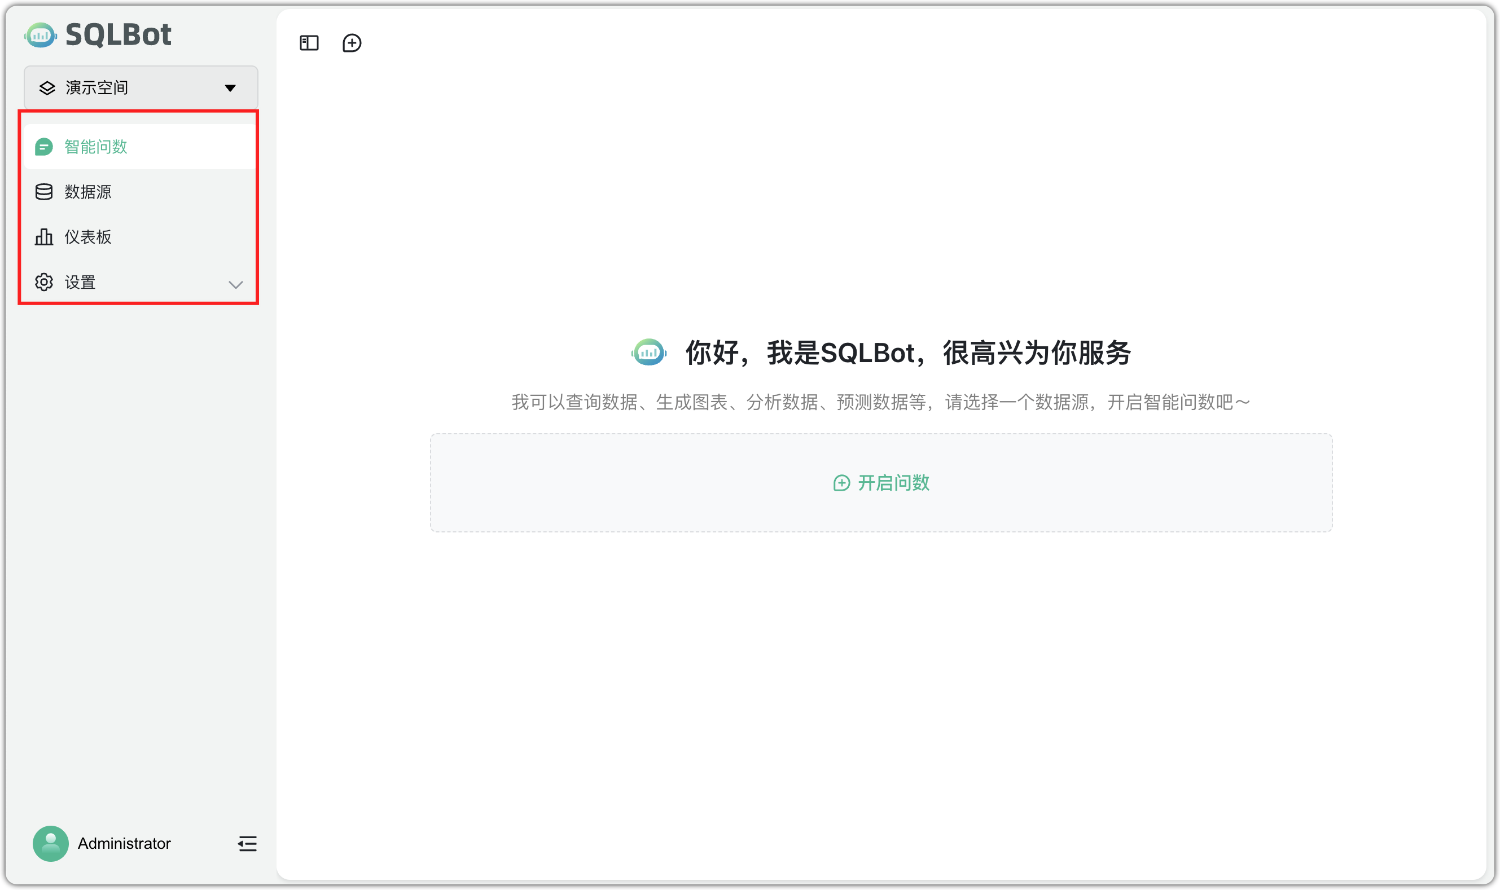The width and height of the screenshot is (1500, 890).
Task: Open the 演示空间 workspace dropdown
Action: click(139, 87)
